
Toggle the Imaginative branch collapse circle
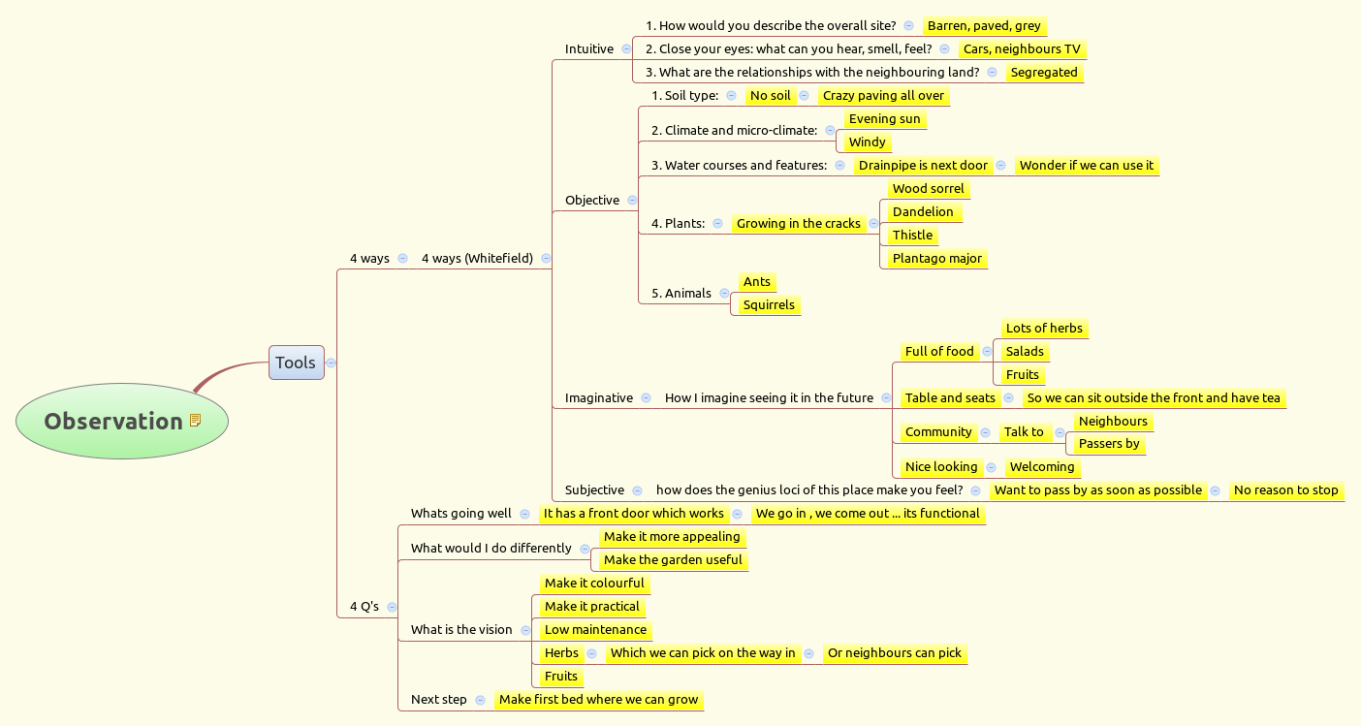pyautogui.click(x=647, y=398)
